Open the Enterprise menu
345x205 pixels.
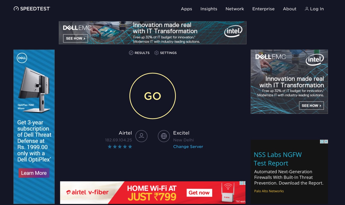pos(263,9)
